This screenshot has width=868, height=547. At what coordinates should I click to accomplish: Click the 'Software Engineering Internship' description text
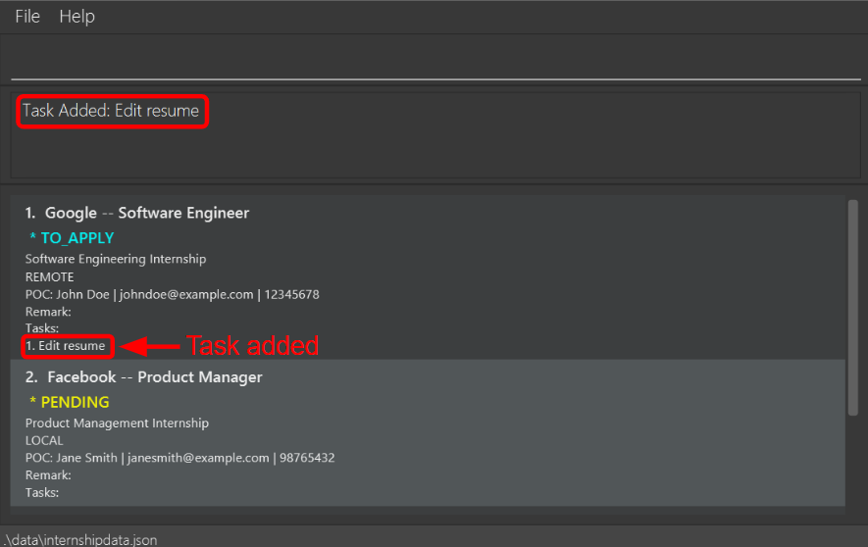pos(116,259)
